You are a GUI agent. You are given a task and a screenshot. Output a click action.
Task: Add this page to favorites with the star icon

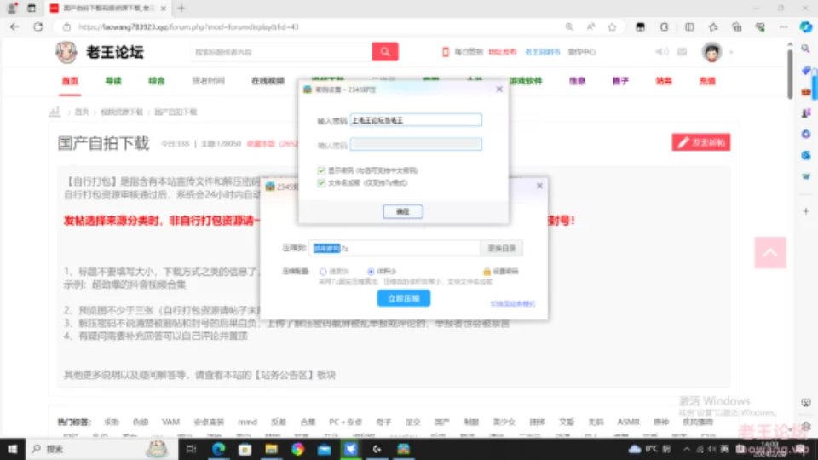click(x=612, y=26)
